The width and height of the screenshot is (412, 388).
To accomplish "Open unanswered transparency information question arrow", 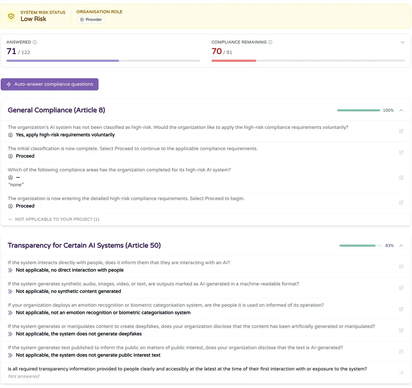I will click(401, 373).
